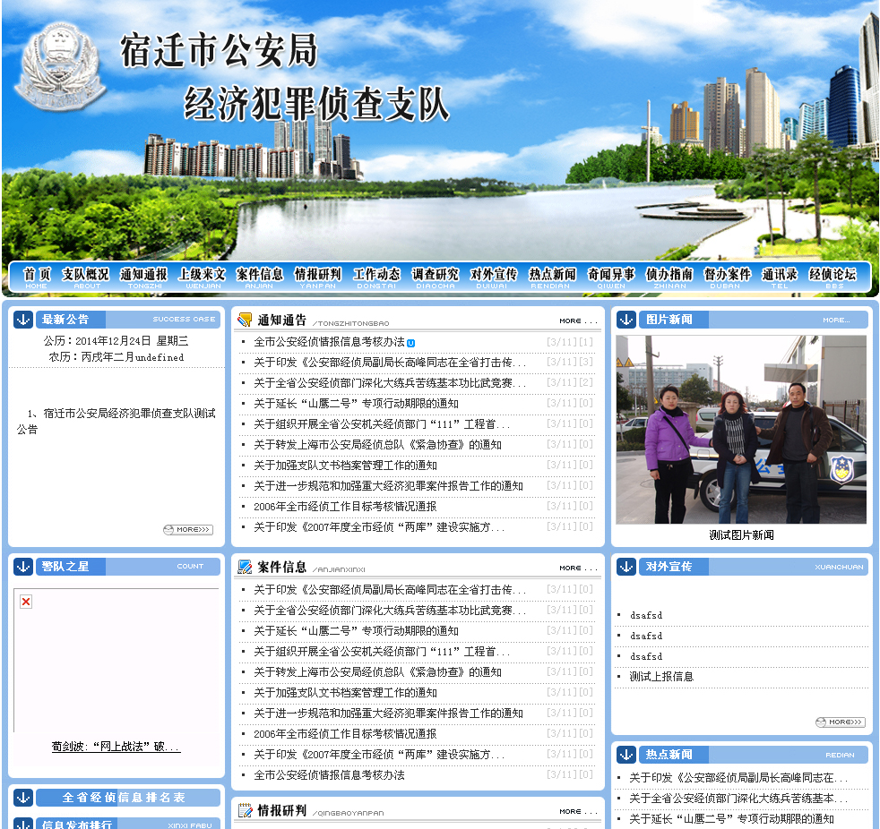This screenshot has height=829, width=880.
Task: Open the 通知通报 menu item
Action: pos(143,278)
